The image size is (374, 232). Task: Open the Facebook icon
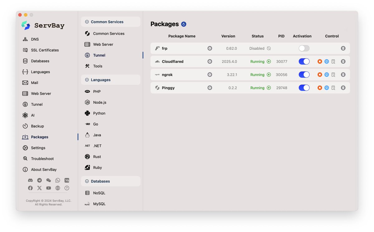pos(30,188)
